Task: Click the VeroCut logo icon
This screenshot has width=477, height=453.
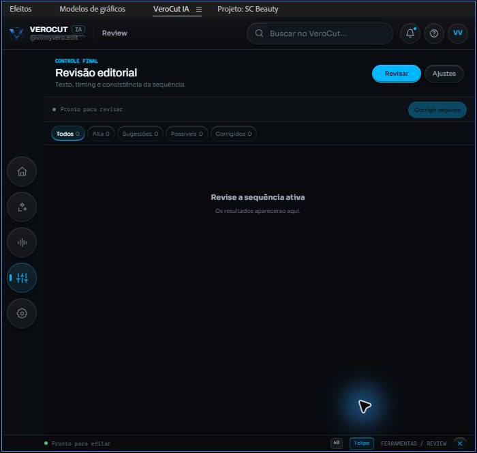Action: coord(16,33)
